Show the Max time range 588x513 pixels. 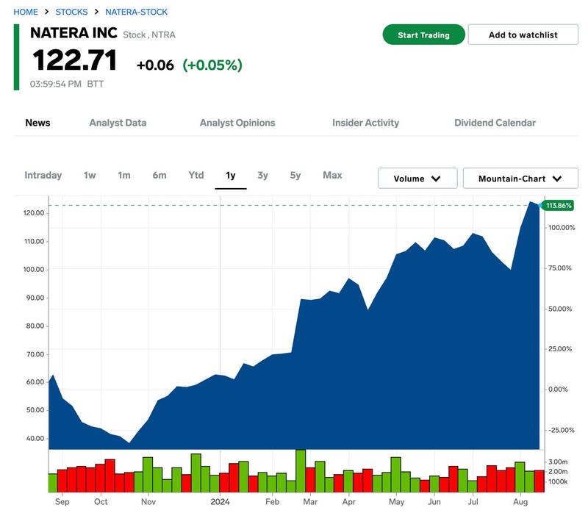(x=332, y=175)
